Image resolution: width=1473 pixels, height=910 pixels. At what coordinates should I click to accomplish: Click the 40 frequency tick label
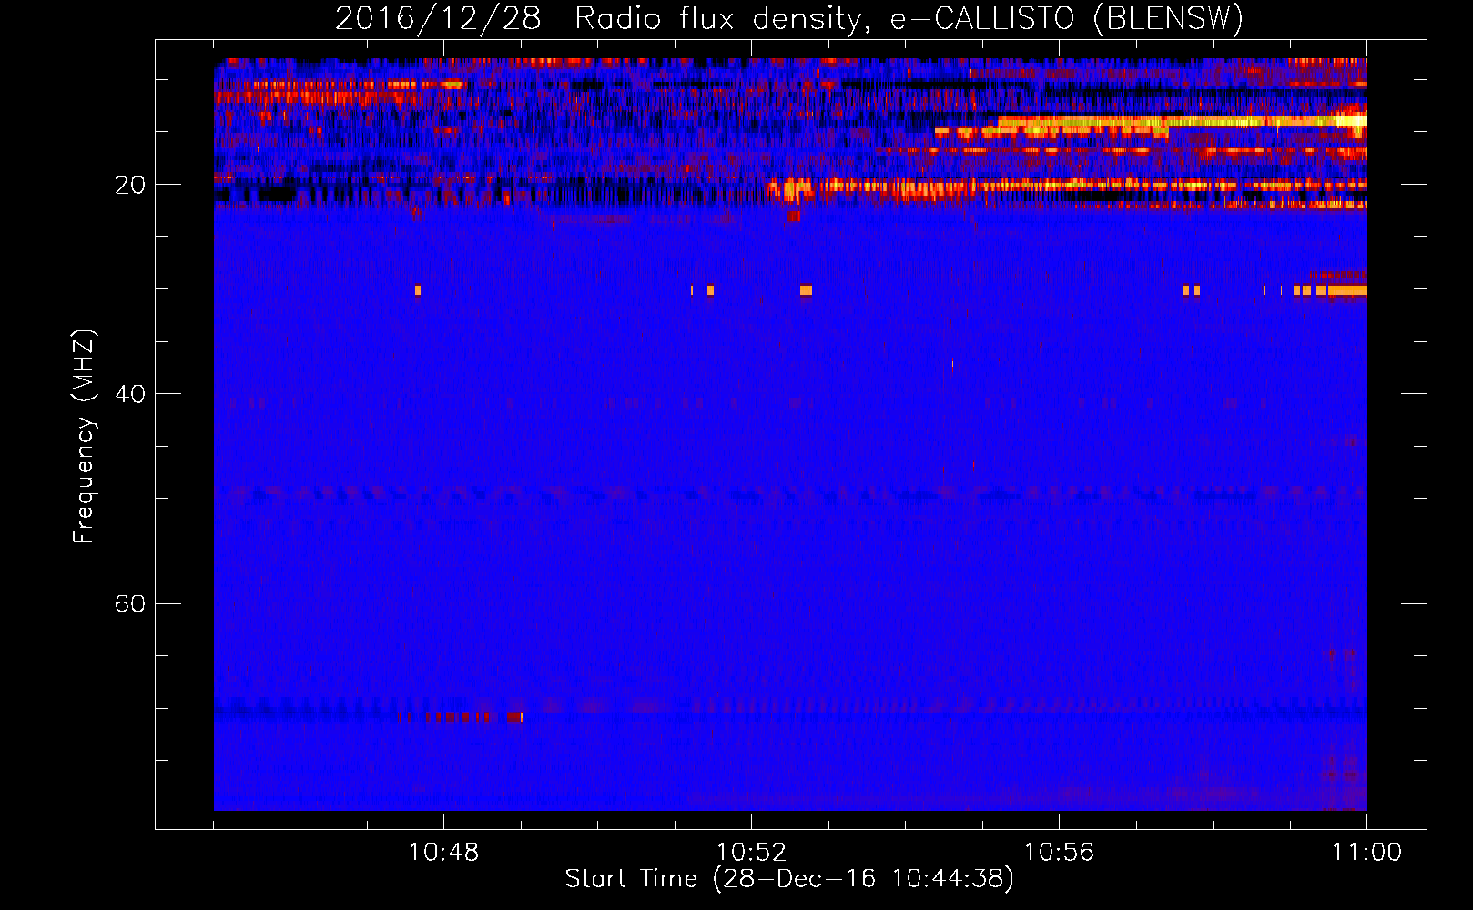tap(130, 394)
